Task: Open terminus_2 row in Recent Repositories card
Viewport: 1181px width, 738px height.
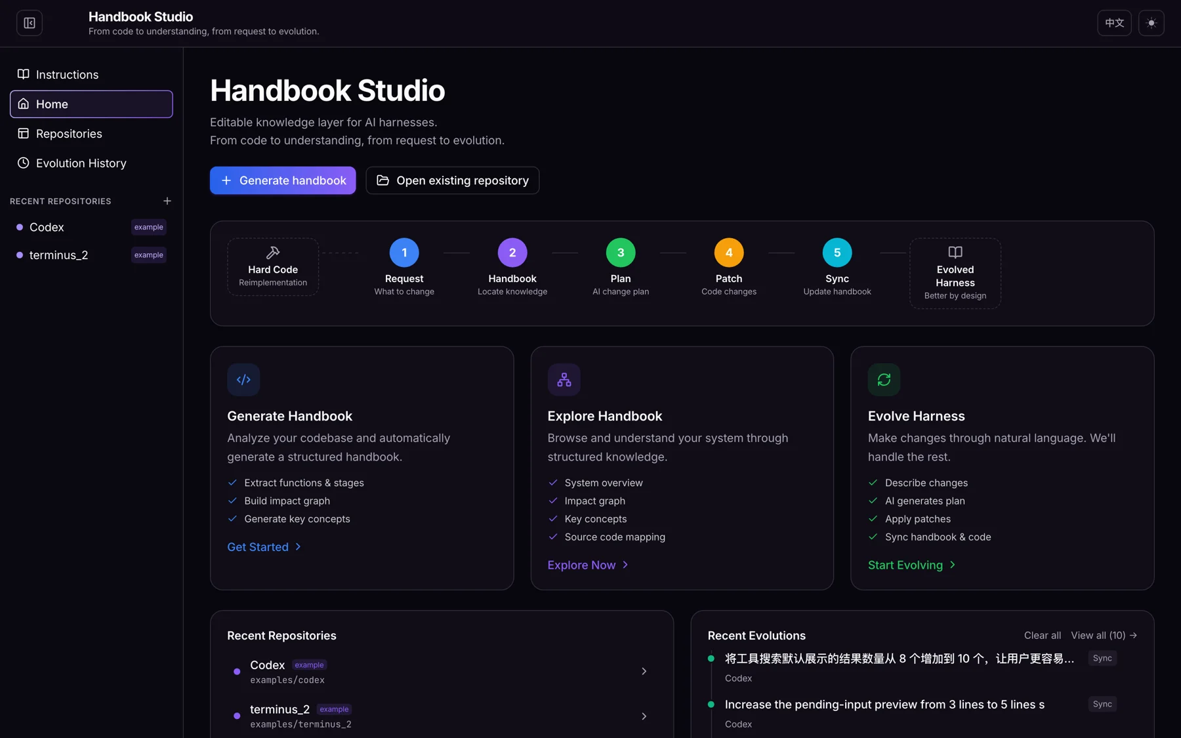Action: (x=442, y=716)
